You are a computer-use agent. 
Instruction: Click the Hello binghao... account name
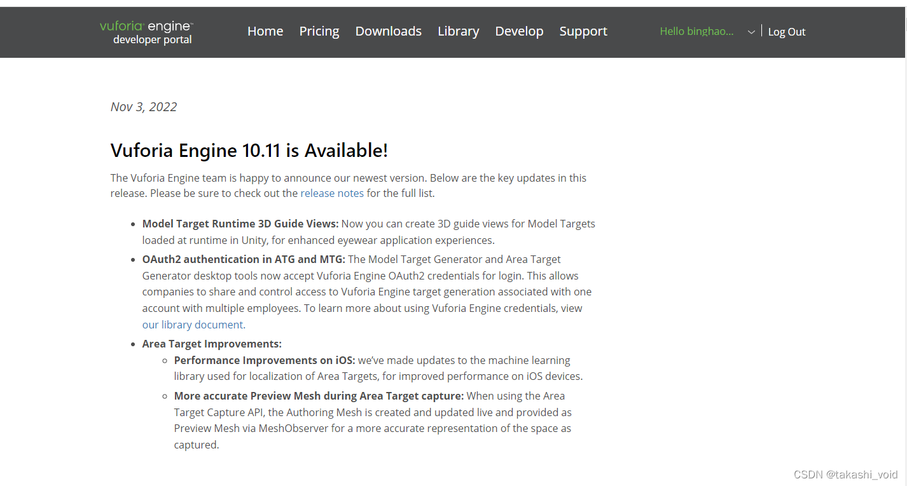pyautogui.click(x=696, y=31)
